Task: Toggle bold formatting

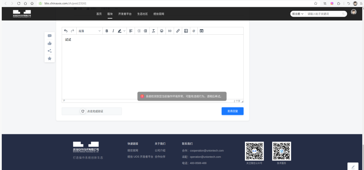Action: tap(107, 31)
